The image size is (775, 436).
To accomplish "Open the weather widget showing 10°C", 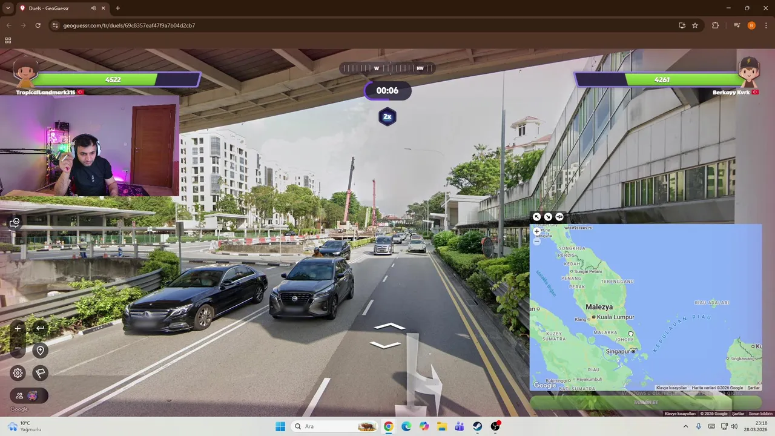I will tap(24, 426).
